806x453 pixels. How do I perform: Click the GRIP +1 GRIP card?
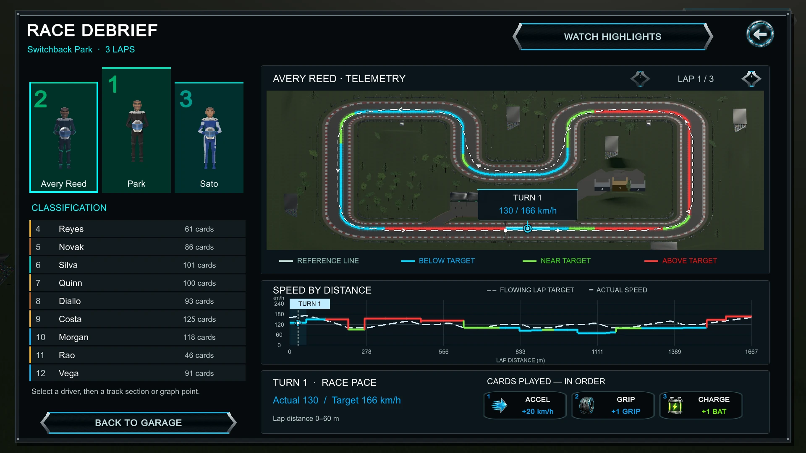(x=613, y=405)
